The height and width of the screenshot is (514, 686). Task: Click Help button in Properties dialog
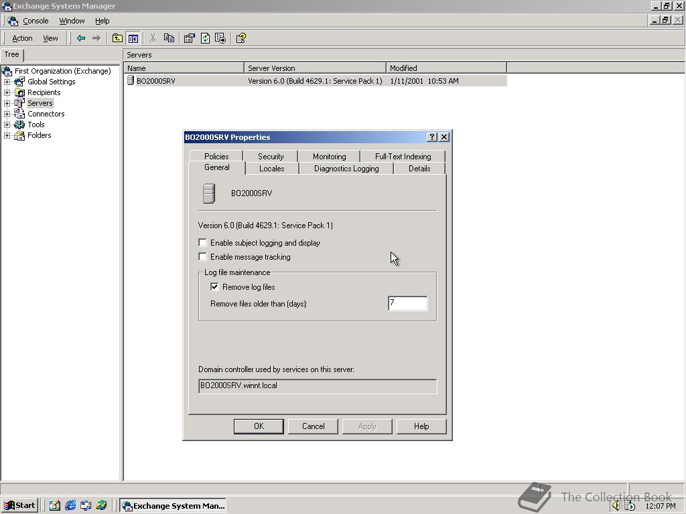[421, 426]
